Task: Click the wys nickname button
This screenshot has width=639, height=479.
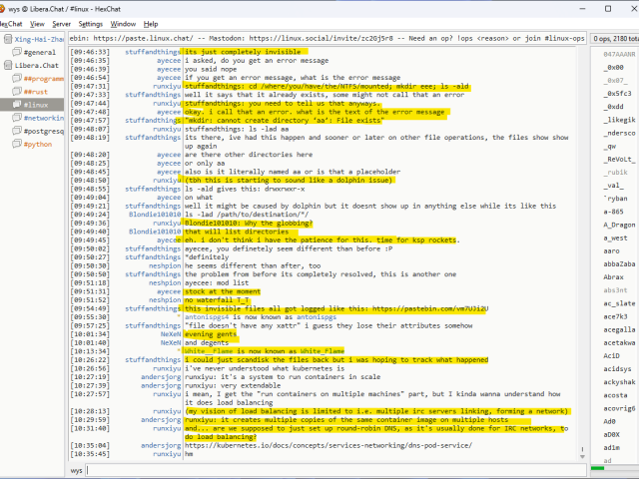Action: point(76,470)
